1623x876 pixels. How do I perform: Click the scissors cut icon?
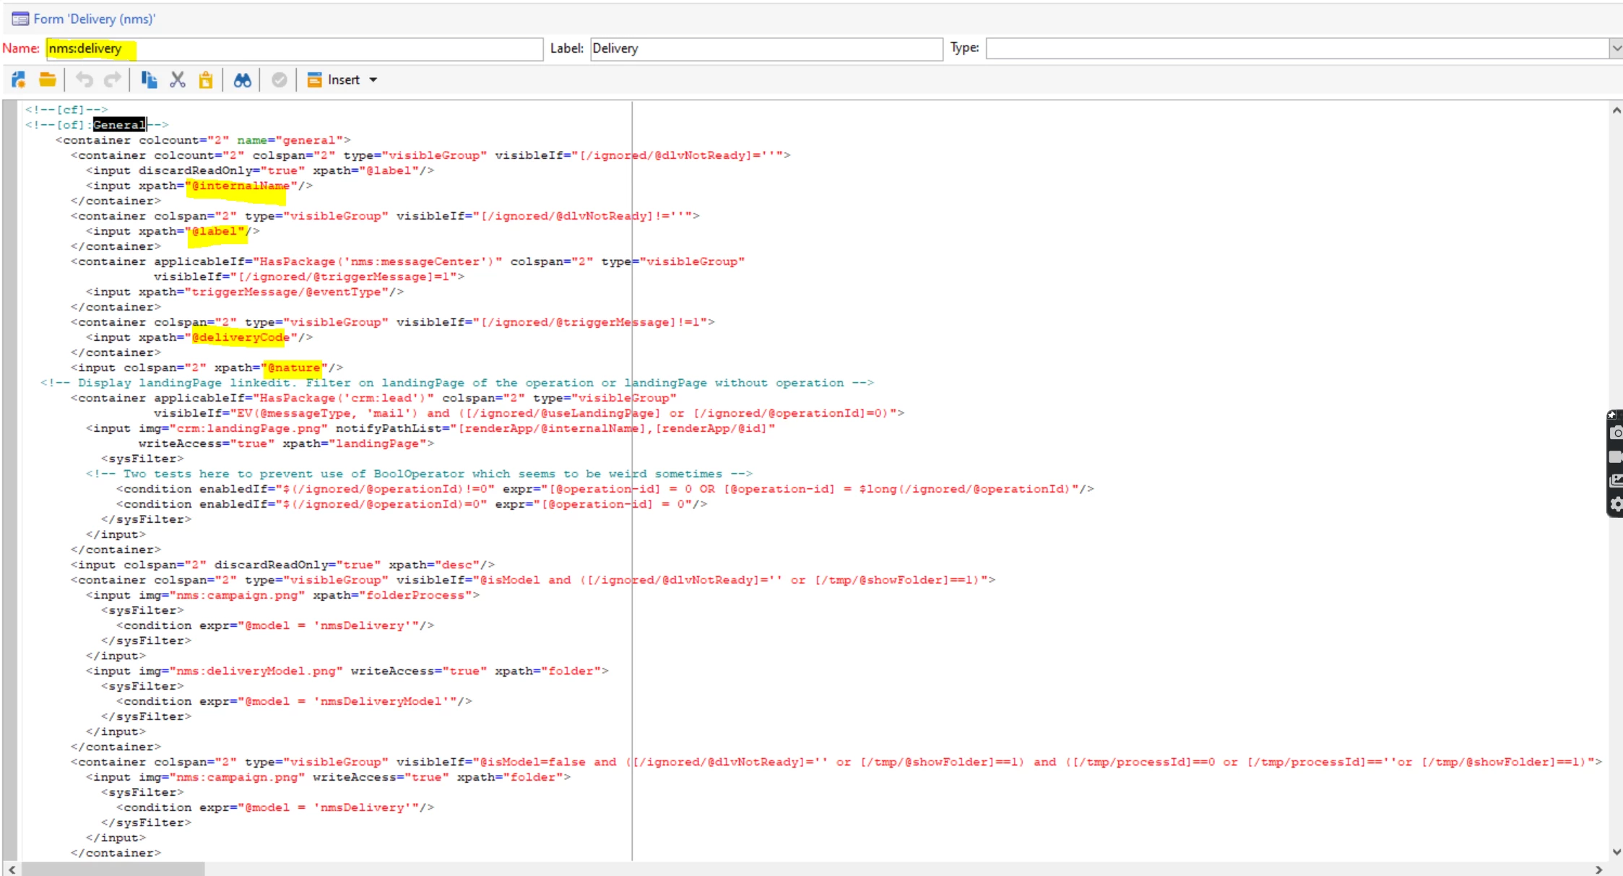pos(178,79)
